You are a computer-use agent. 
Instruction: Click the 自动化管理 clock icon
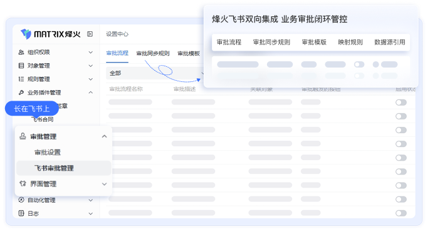coord(21,199)
